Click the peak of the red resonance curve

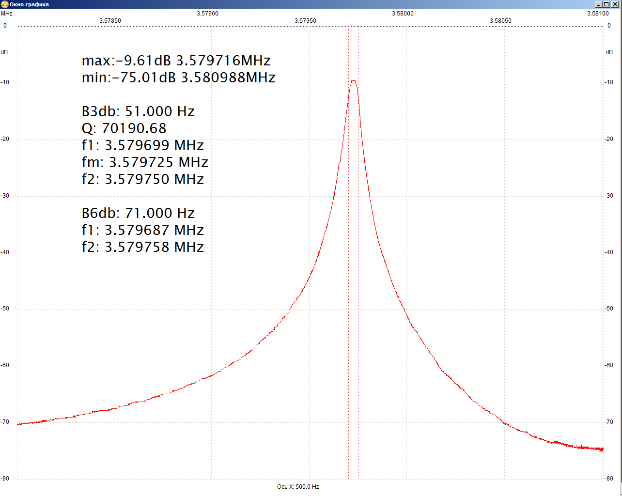pos(354,81)
